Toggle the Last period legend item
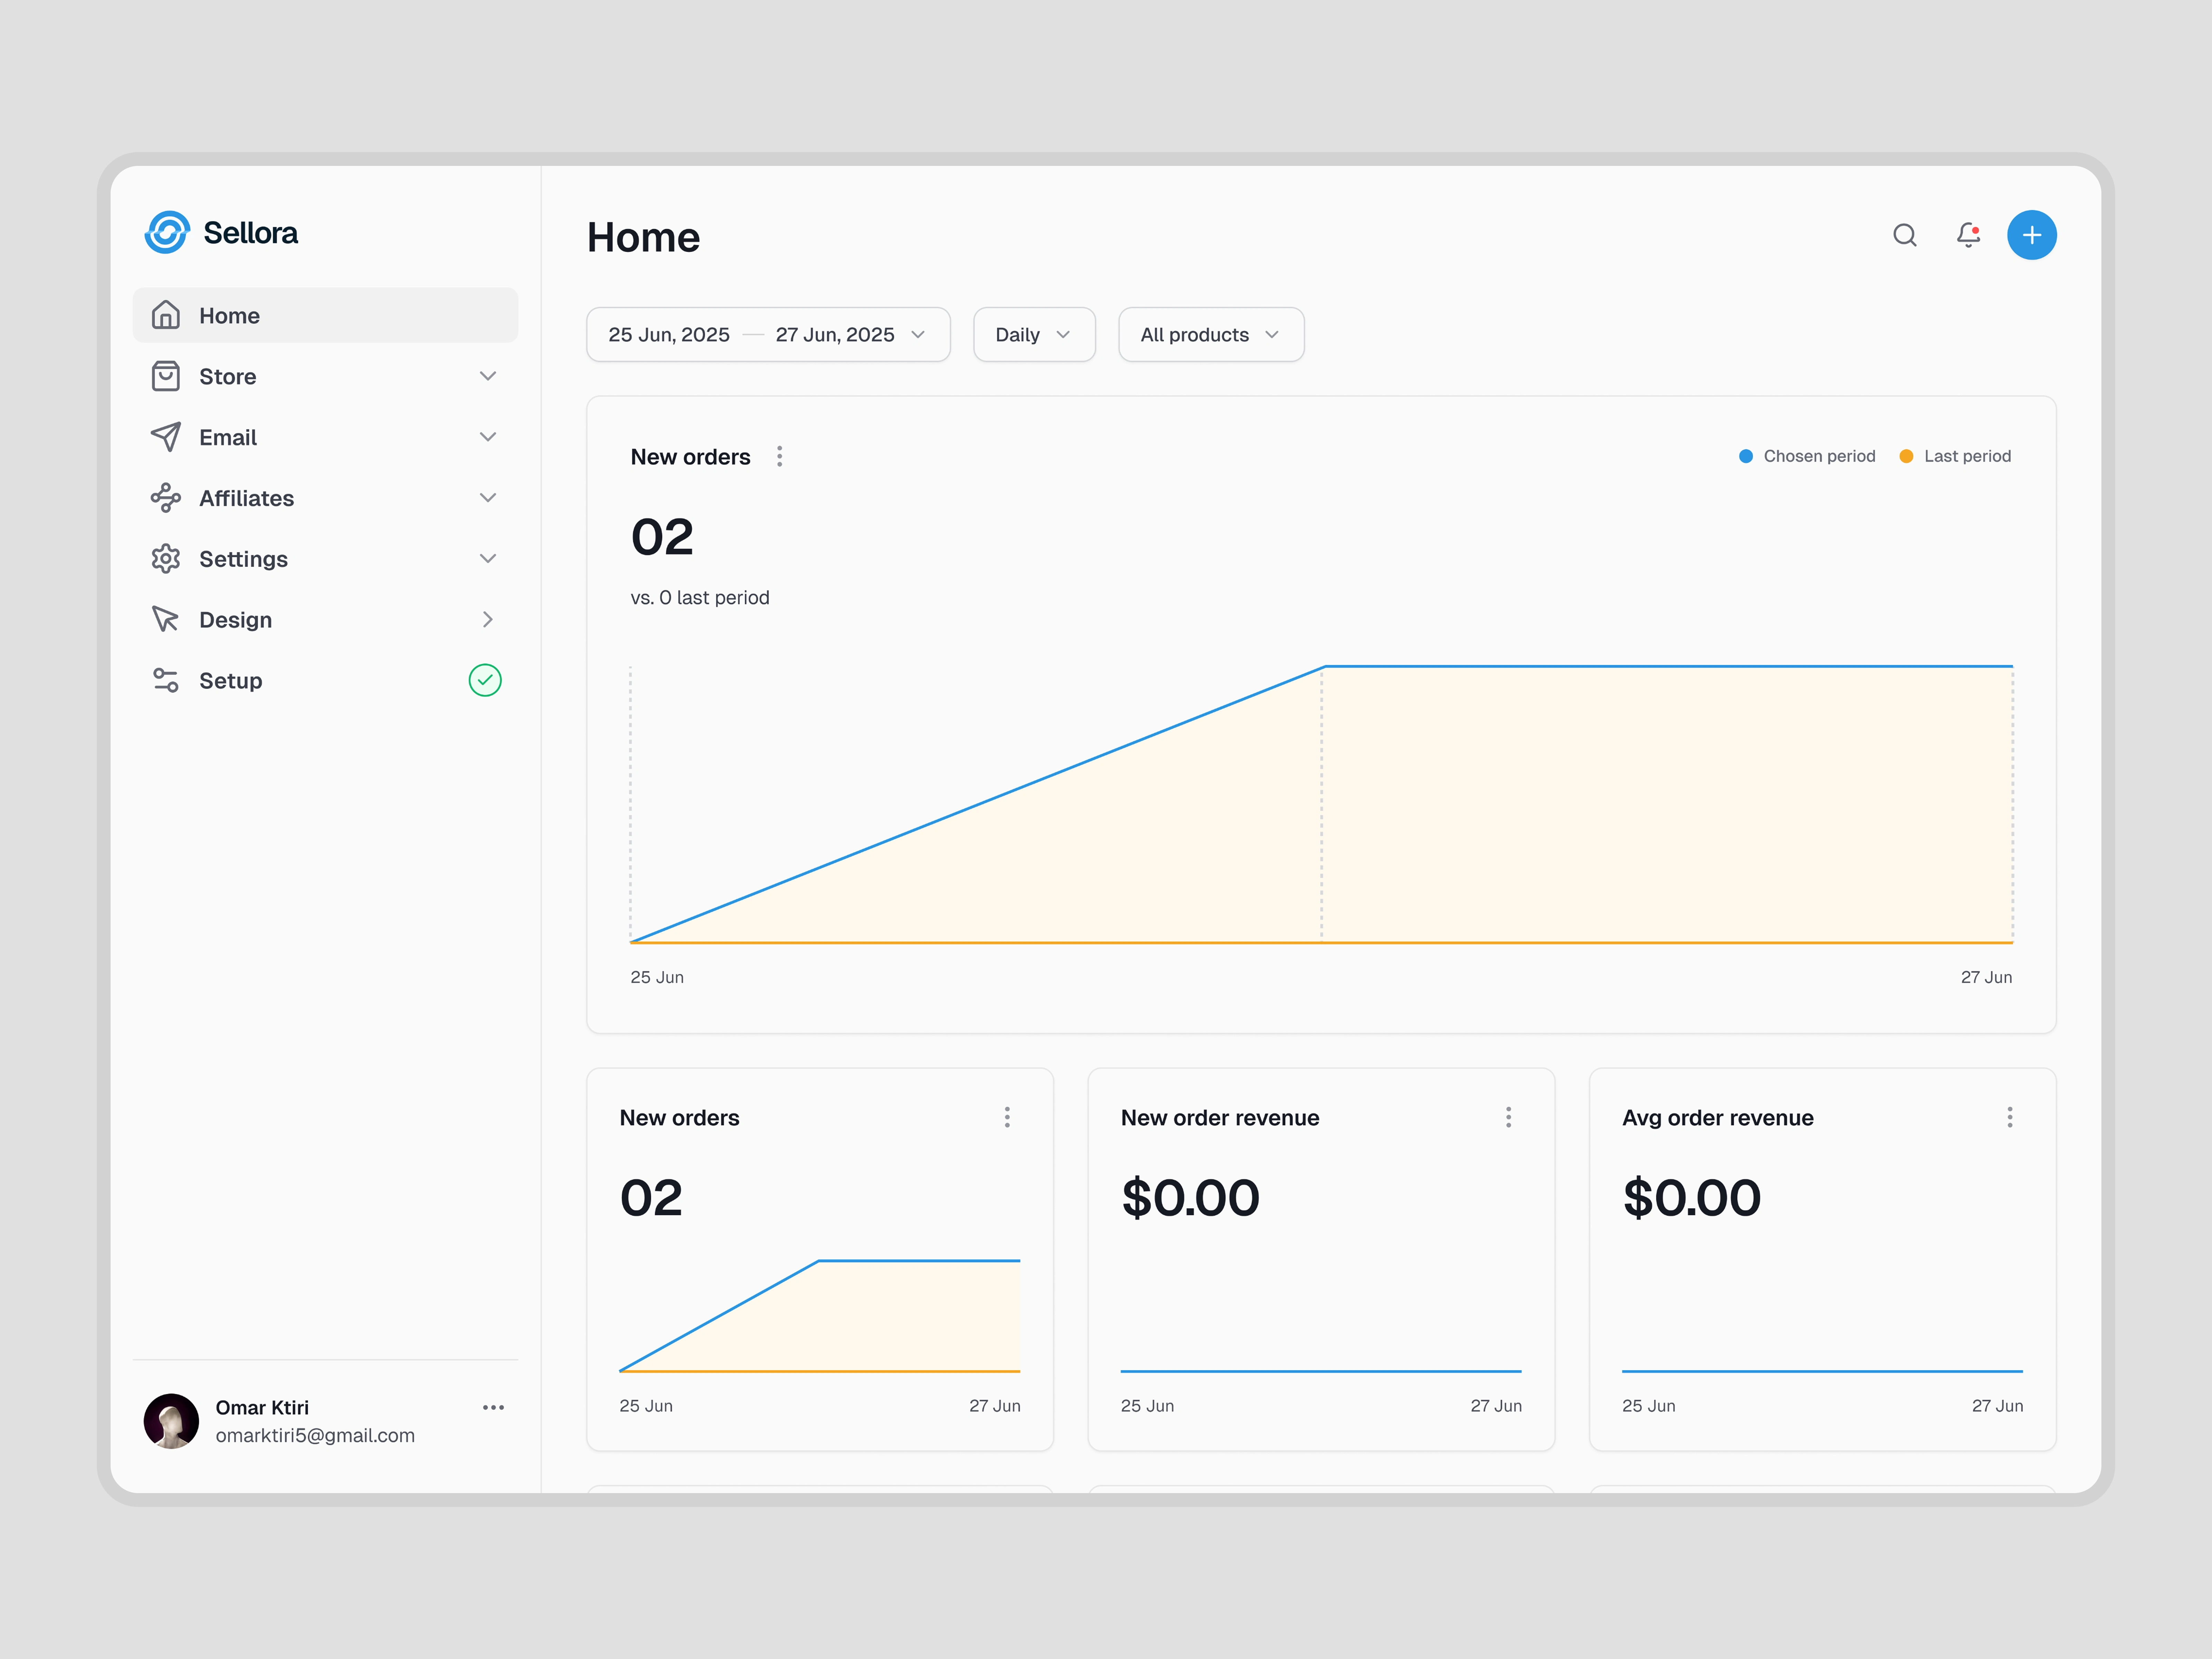The height and width of the screenshot is (1659, 2212). click(1955, 456)
